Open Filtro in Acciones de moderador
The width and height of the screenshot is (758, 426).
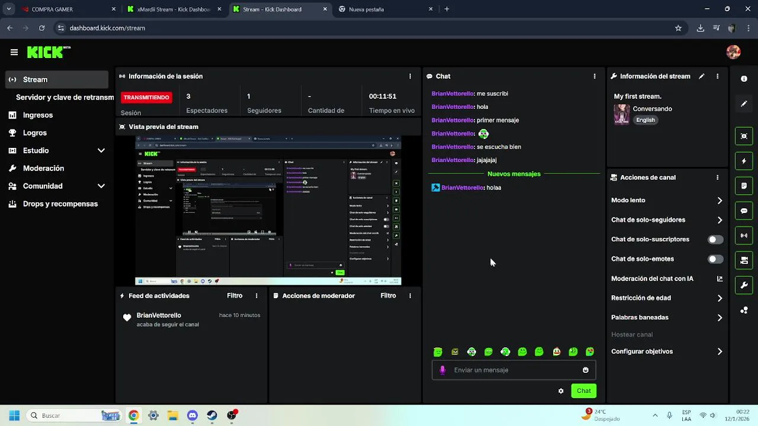[388, 296]
